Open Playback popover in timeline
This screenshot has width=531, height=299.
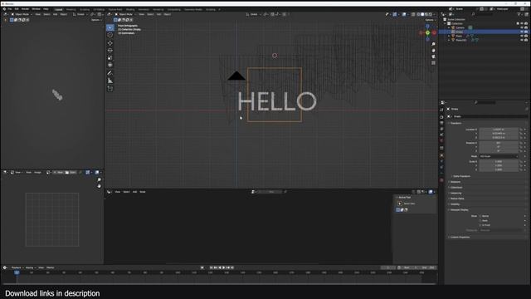17,267
